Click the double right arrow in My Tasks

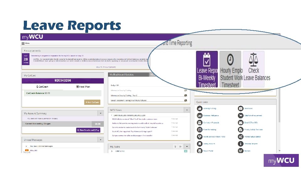(180, 146)
